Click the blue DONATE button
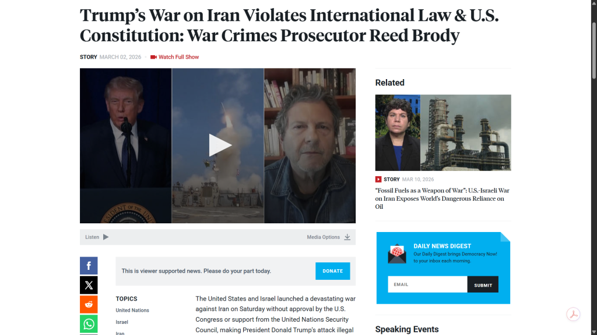 coord(332,271)
